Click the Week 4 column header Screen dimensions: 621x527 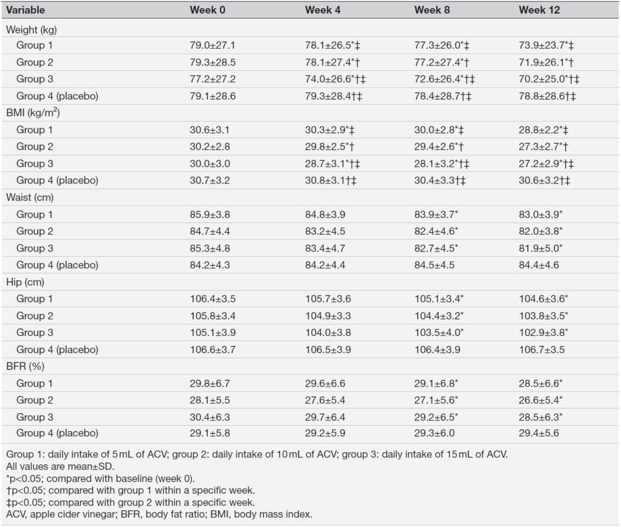coord(323,10)
